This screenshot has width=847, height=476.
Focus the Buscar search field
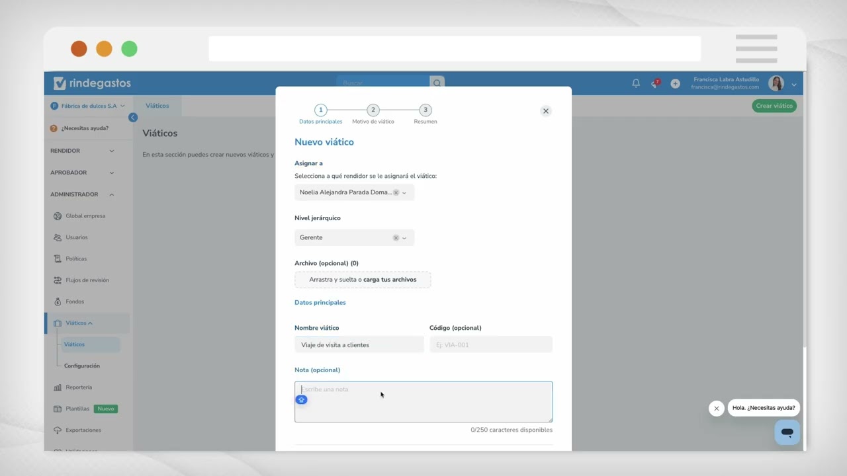384,83
